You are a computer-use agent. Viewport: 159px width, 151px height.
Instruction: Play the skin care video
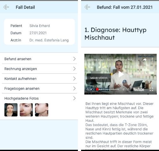pos(121,74)
